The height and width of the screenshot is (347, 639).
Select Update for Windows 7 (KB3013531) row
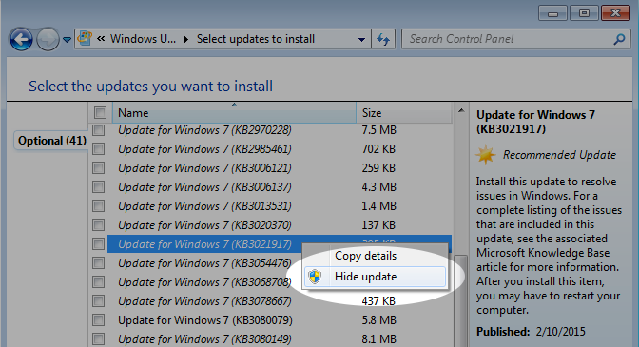pyautogui.click(x=204, y=206)
